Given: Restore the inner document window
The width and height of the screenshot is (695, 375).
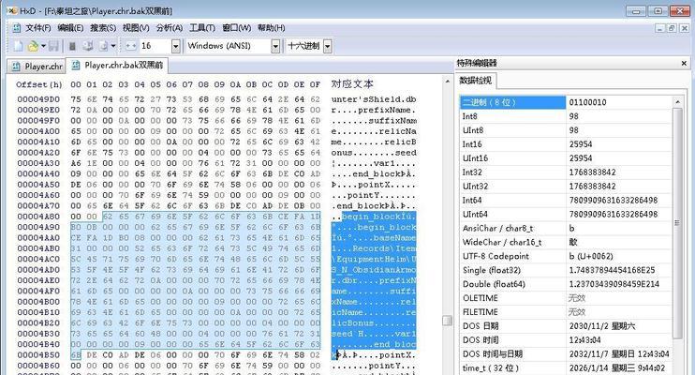Looking at the screenshot, I should (x=671, y=28).
